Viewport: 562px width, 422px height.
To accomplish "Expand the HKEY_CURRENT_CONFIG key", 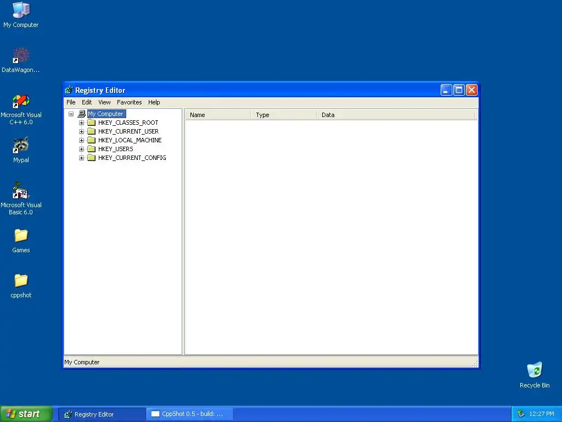I will 81,158.
